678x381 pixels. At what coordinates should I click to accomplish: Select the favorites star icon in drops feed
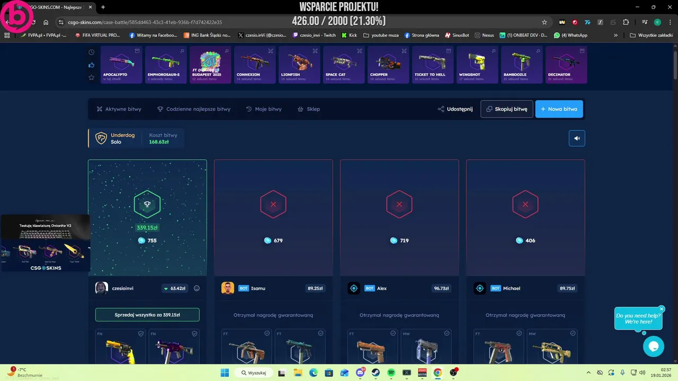point(92,77)
